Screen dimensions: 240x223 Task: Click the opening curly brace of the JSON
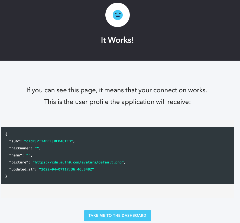point(6,134)
